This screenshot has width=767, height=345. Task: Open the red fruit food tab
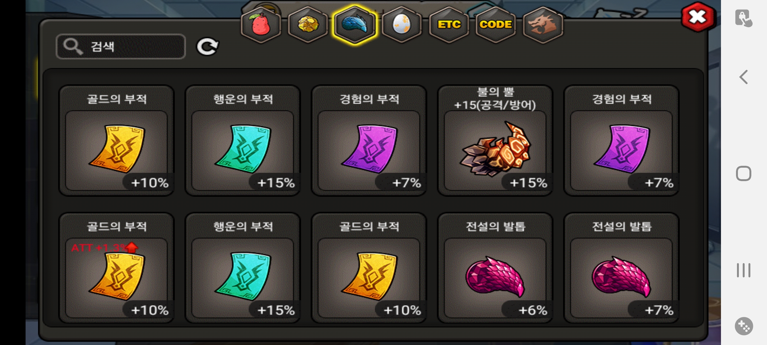pos(261,25)
